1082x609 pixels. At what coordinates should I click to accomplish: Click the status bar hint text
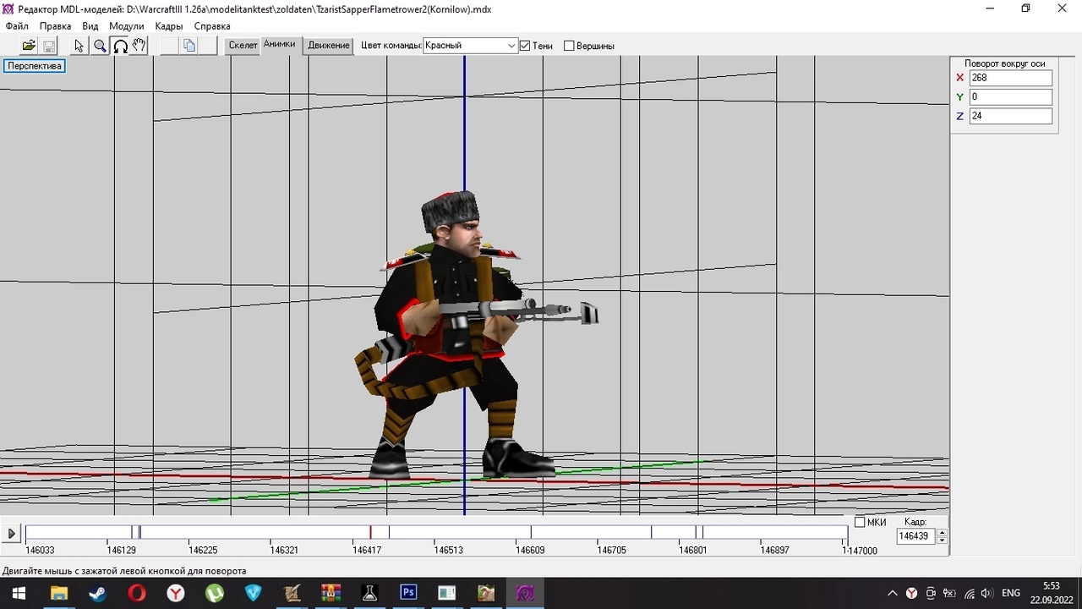pos(124,571)
